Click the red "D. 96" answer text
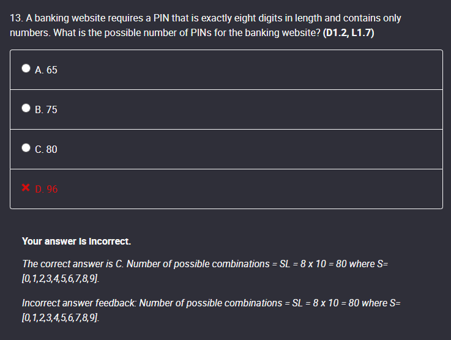The image size is (451, 340). point(47,189)
